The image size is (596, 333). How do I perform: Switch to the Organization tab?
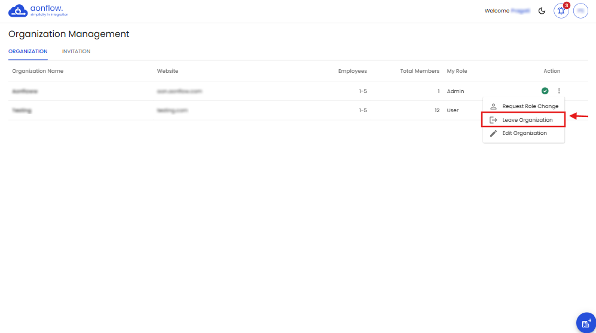28,51
